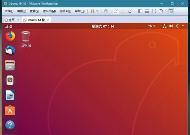190x135 pixels.
Task: Revert to the previous snapshot icon
Action: click(123, 11)
